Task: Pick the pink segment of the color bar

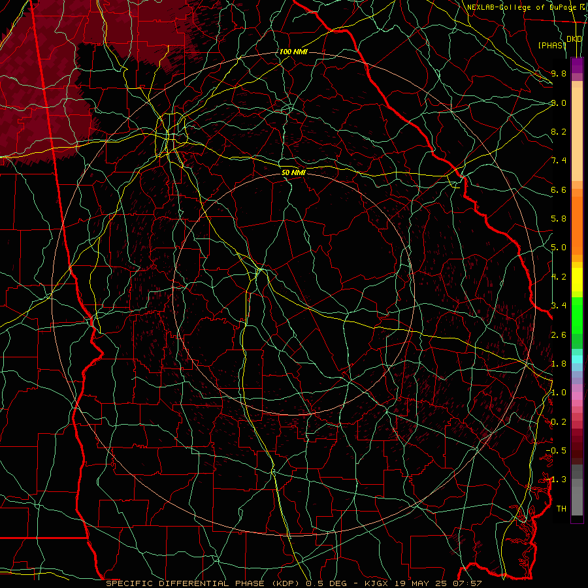Action: pyautogui.click(x=577, y=396)
